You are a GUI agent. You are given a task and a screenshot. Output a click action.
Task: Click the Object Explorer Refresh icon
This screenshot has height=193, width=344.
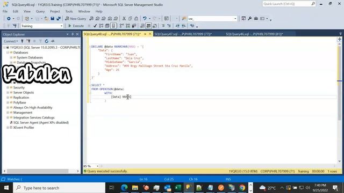point(47,41)
